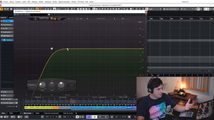Click Zero Latency processing mode

point(63,97)
